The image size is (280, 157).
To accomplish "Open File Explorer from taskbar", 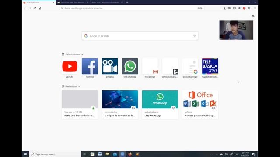I will coord(107,154).
